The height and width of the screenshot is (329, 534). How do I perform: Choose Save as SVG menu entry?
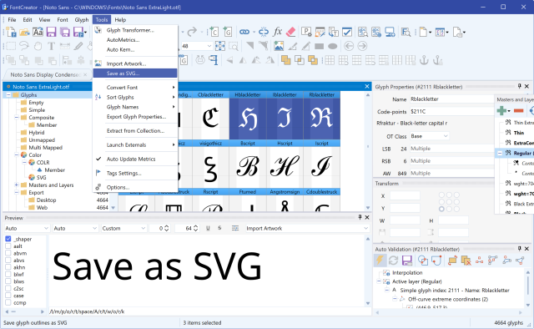pos(135,73)
